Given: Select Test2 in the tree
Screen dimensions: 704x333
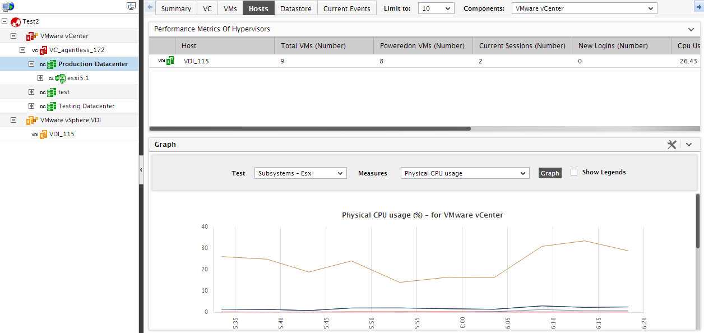Looking at the screenshot, I should [30, 21].
